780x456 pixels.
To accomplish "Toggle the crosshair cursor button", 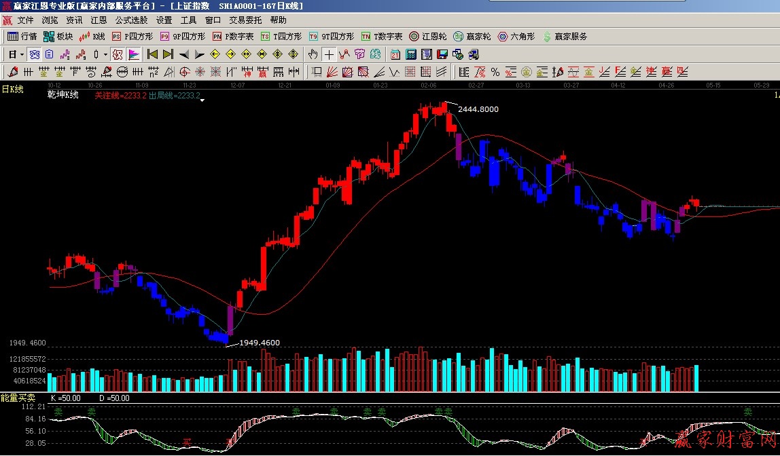I will pyautogui.click(x=329, y=54).
